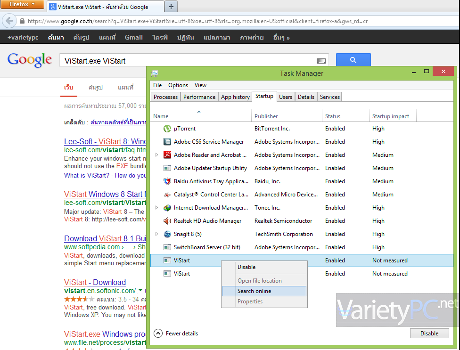Viewport: 460px width, 350px height.
Task: Select the ค้นรูป images search tab
Action: 95,87
